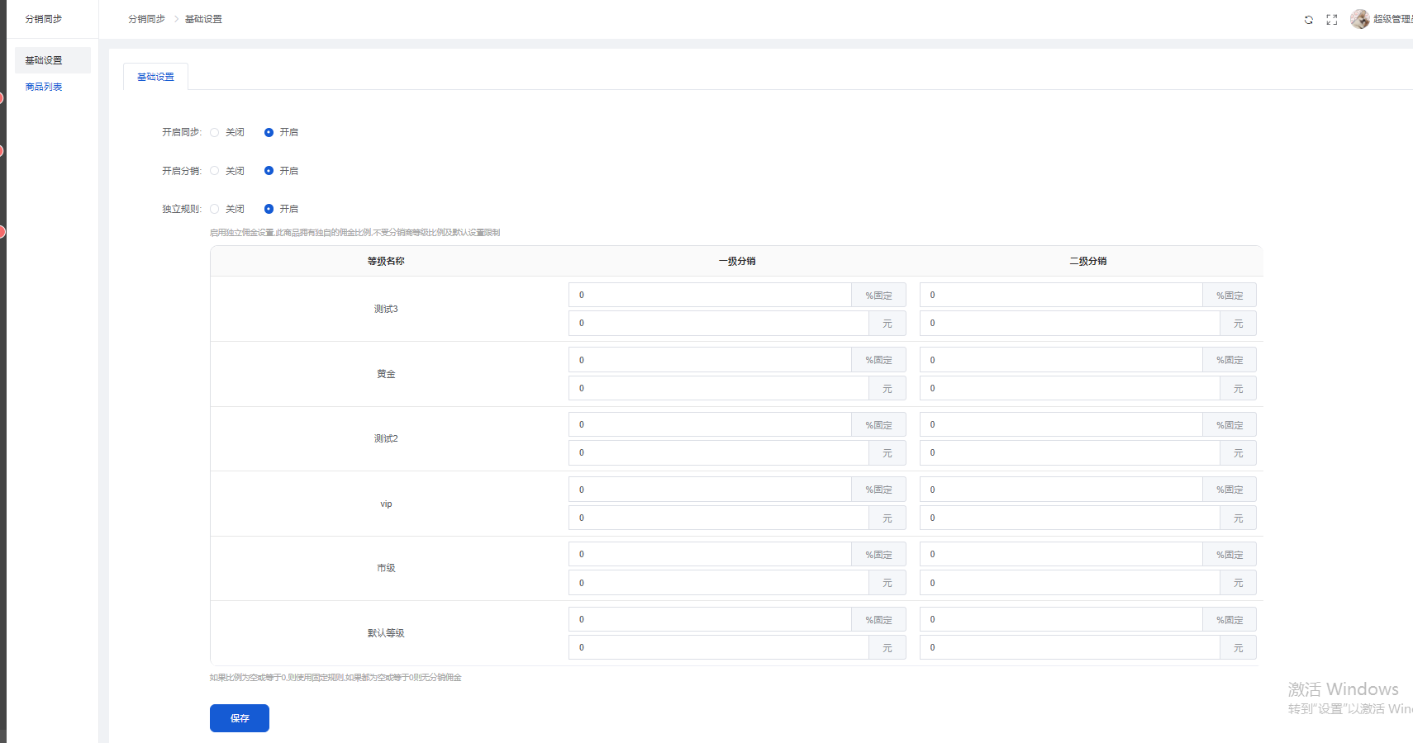Focus 测试3 一级分销 percentage input

tap(710, 295)
